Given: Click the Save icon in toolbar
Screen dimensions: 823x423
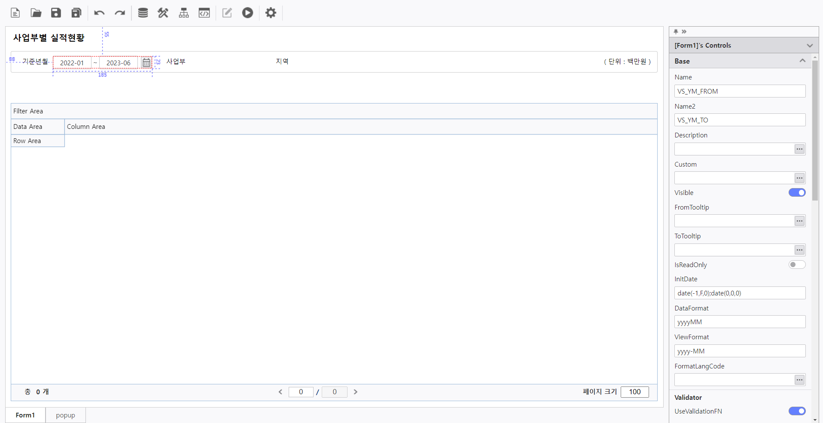Looking at the screenshot, I should (x=56, y=13).
